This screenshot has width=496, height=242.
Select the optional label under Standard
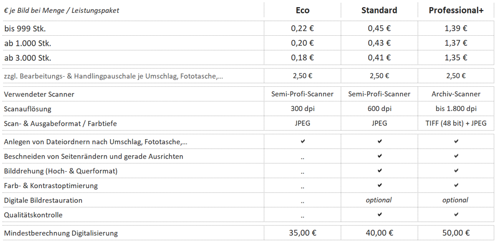379,200
